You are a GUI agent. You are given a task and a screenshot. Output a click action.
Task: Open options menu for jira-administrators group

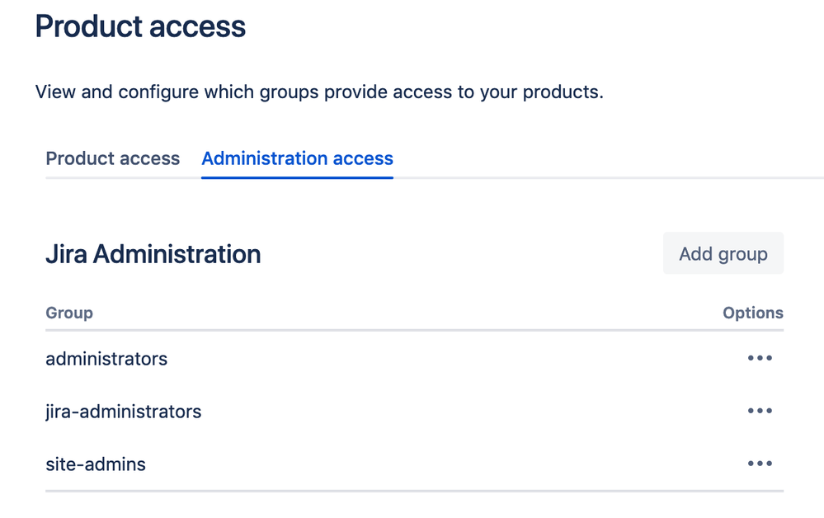click(759, 411)
